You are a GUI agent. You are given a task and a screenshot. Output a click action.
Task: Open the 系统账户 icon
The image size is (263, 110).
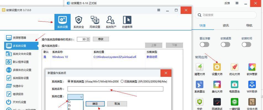(x=111, y=20)
